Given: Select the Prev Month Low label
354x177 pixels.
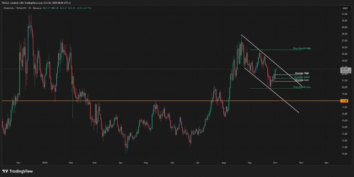Looking at the screenshot, I should tap(302, 87).
